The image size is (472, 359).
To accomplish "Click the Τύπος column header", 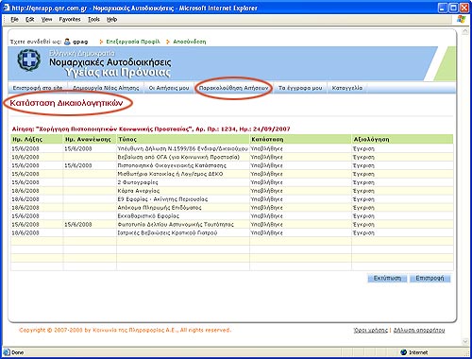I will [x=183, y=139].
